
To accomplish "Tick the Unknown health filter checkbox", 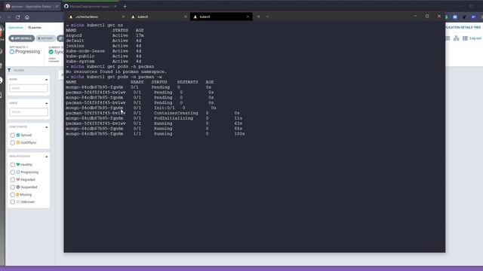I will [13, 202].
